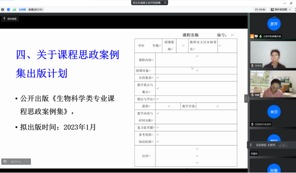Click the orange host icon under 彦芹
The width and height of the screenshot is (296, 173).
[x=252, y=36]
